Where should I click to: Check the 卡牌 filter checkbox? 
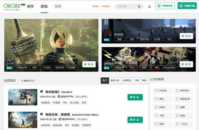pos(156,115)
